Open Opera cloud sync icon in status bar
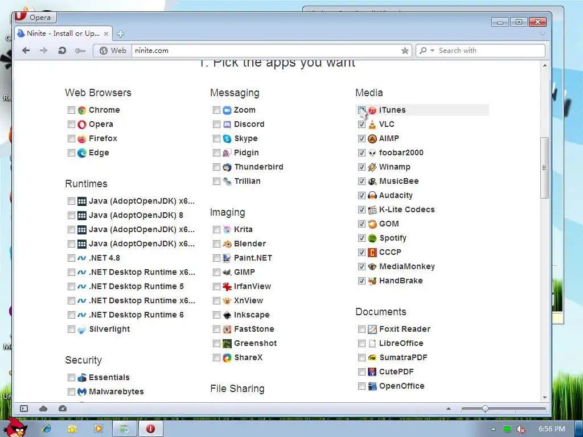 [43, 409]
